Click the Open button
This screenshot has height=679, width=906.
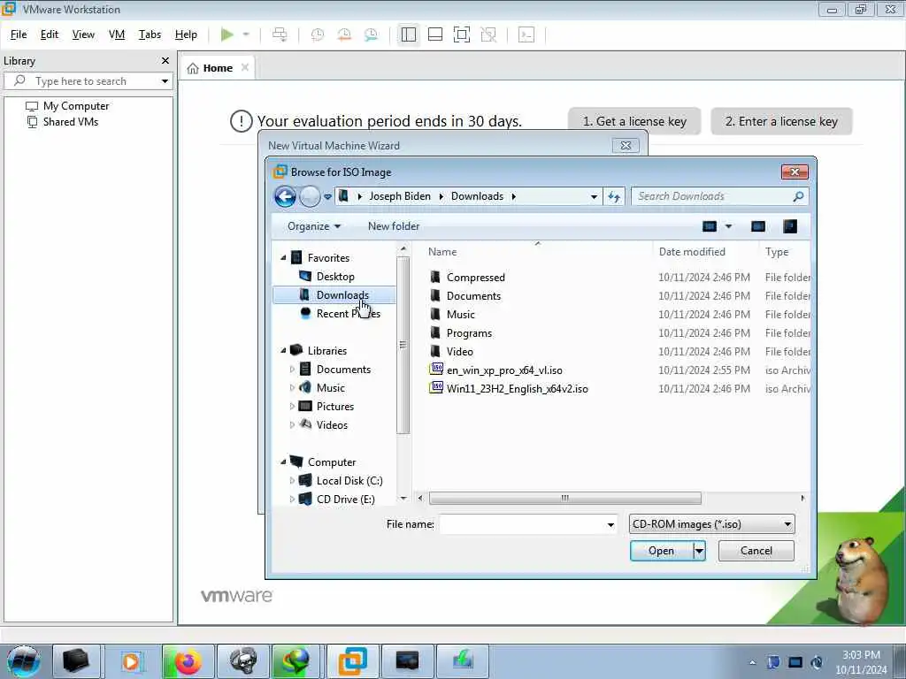click(661, 551)
